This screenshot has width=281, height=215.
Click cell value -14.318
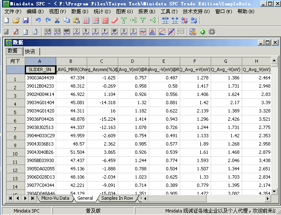click(102, 103)
